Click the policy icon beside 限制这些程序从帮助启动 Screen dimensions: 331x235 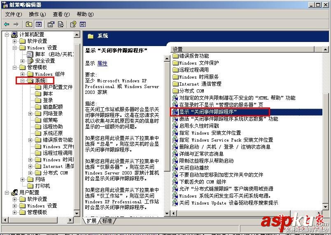175,161
